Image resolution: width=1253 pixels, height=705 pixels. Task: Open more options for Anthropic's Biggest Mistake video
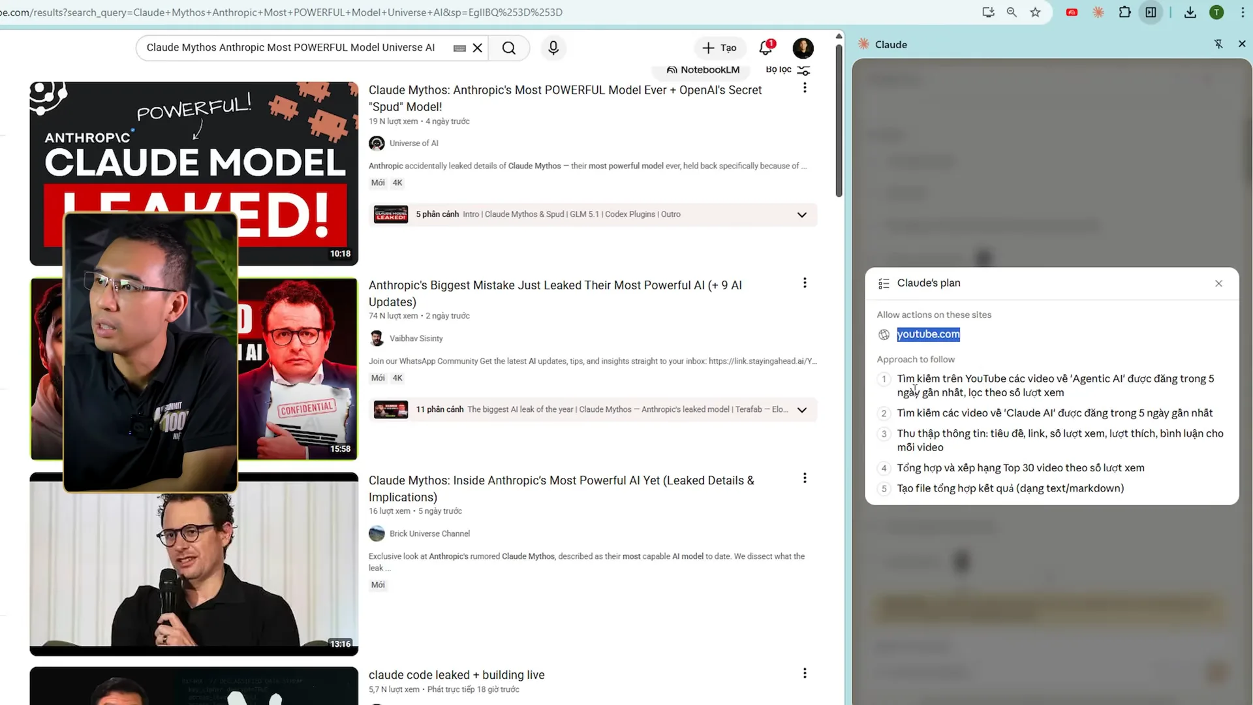click(x=805, y=283)
